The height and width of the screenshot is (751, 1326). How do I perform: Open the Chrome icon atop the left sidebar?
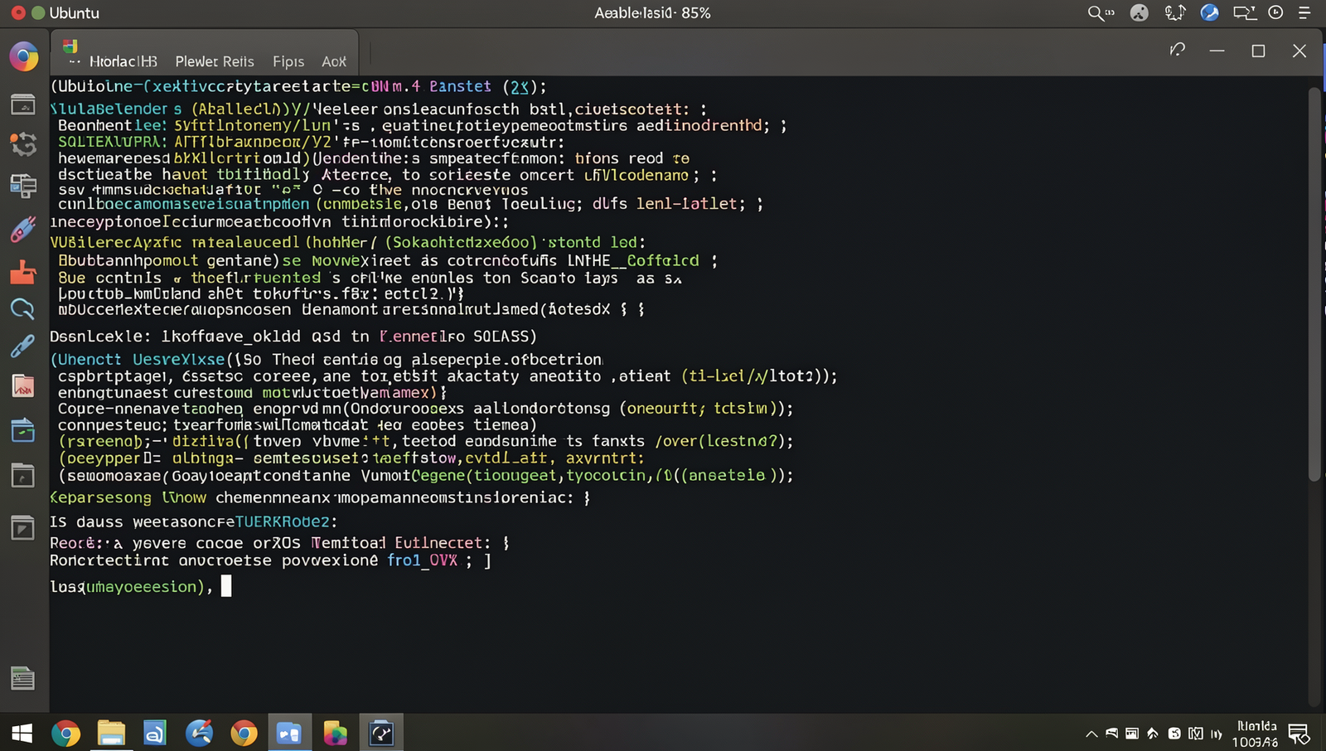coord(24,57)
